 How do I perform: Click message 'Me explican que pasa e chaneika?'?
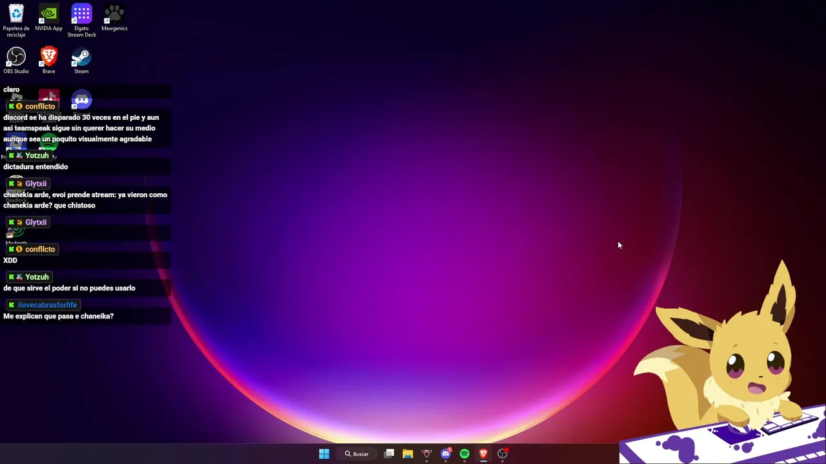(58, 316)
